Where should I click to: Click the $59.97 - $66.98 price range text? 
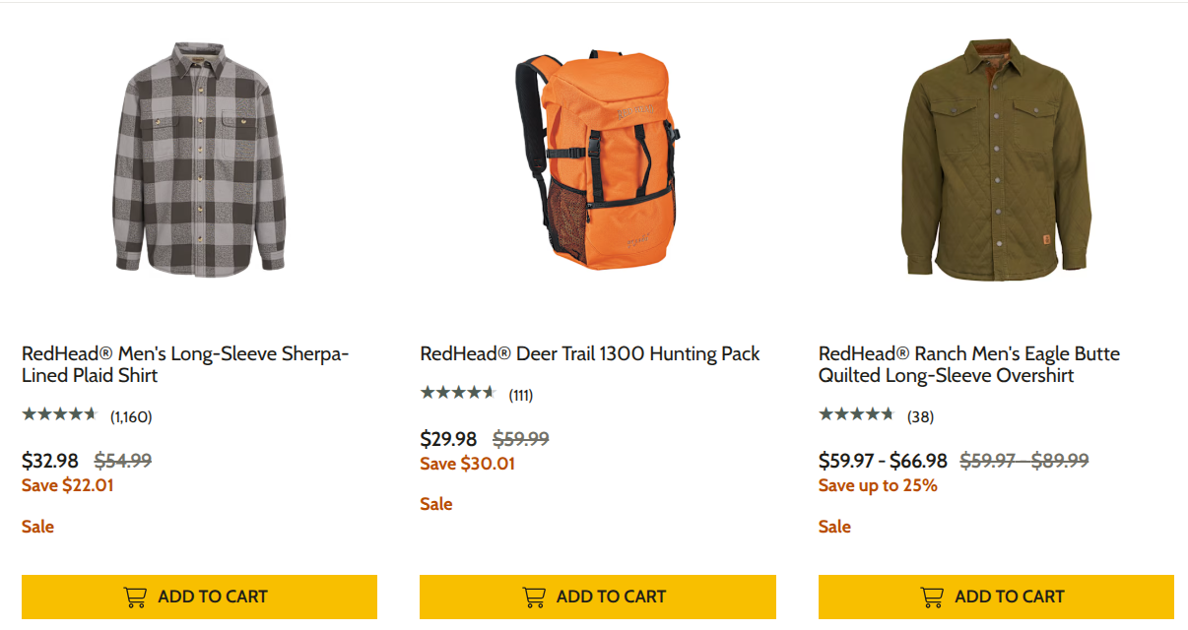(x=882, y=460)
